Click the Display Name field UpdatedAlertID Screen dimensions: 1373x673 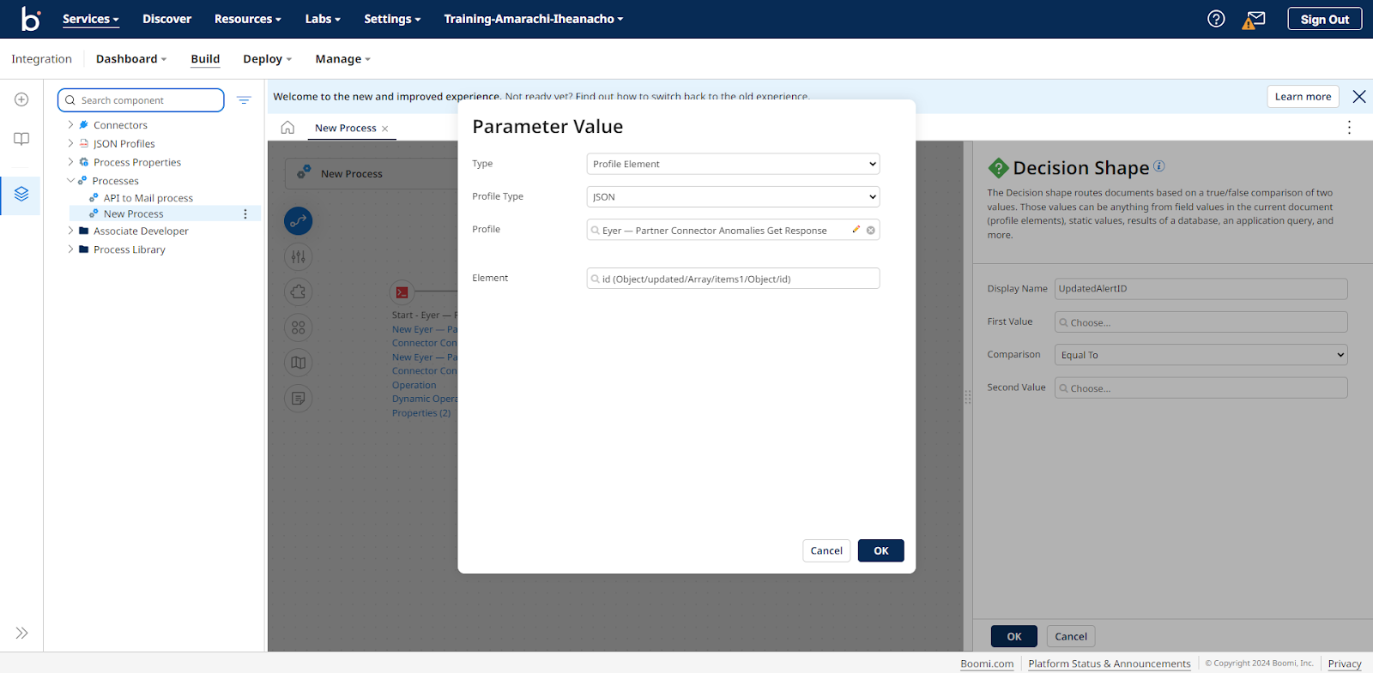pos(1201,289)
